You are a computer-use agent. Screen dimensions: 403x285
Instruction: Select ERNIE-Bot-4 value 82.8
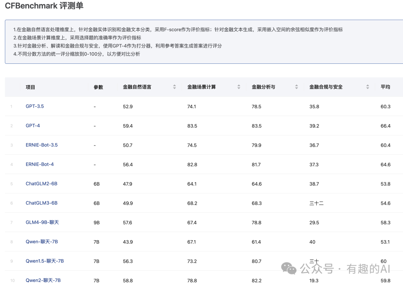(x=192, y=165)
